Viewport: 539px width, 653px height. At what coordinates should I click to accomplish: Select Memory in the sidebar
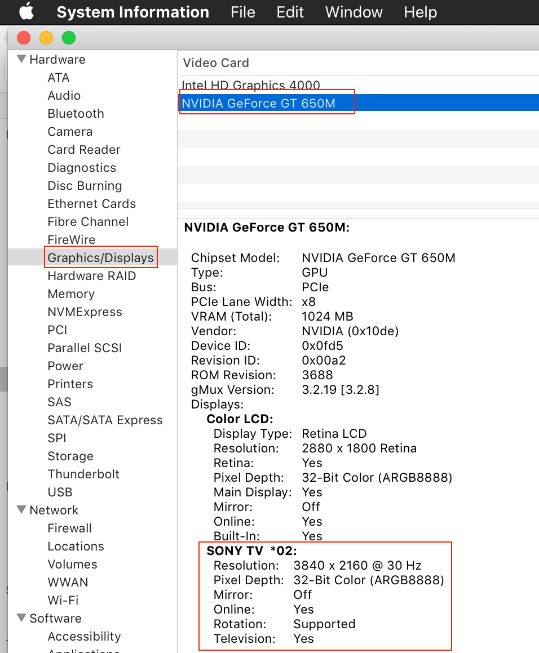(71, 294)
